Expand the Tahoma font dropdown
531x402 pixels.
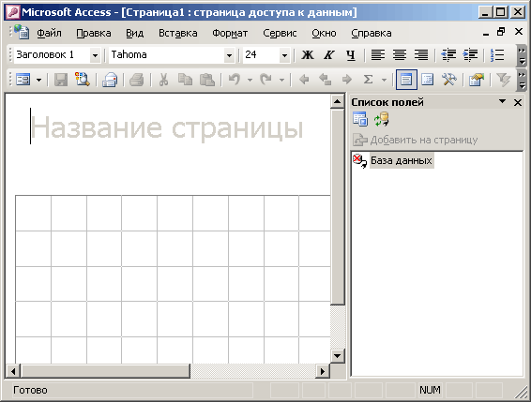229,55
